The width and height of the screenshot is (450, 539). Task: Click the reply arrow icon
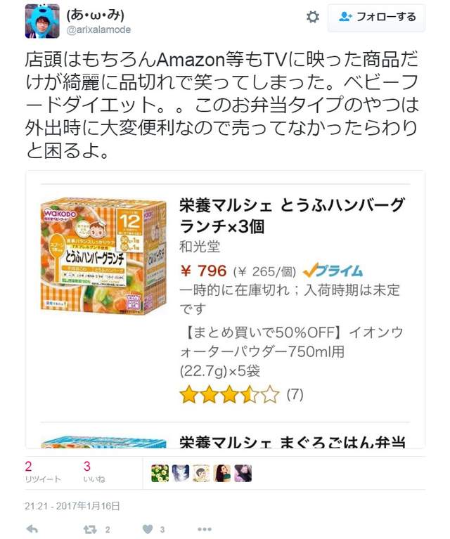coord(32,528)
